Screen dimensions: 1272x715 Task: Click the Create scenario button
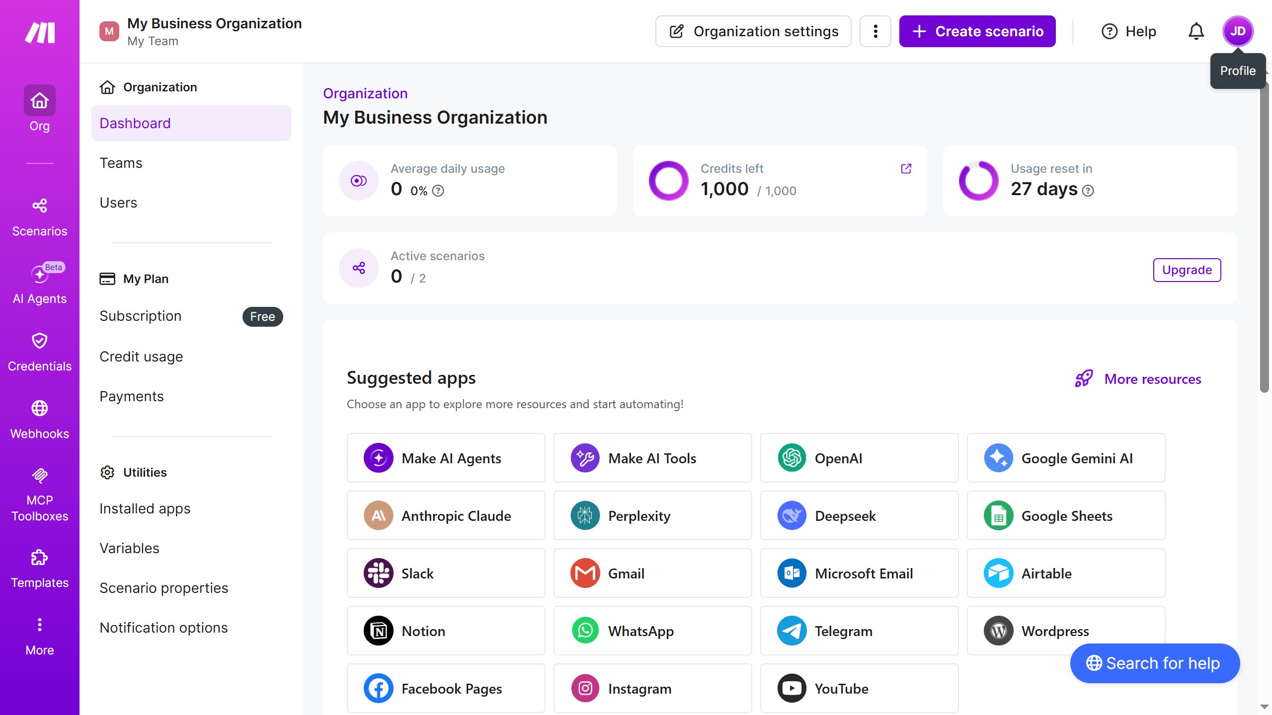(977, 31)
